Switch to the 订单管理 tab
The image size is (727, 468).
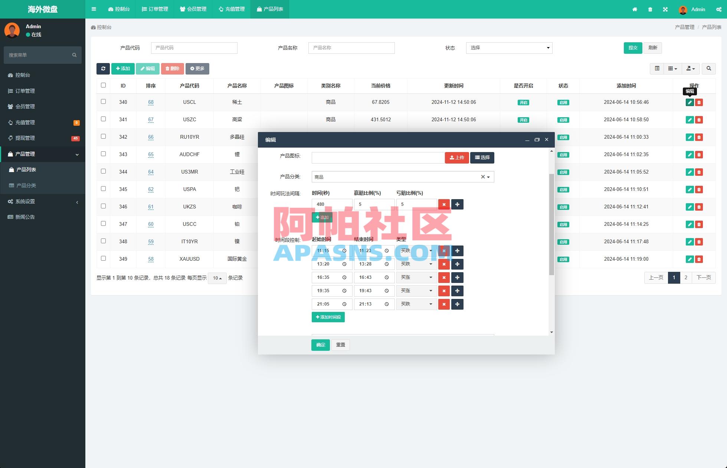155,9
